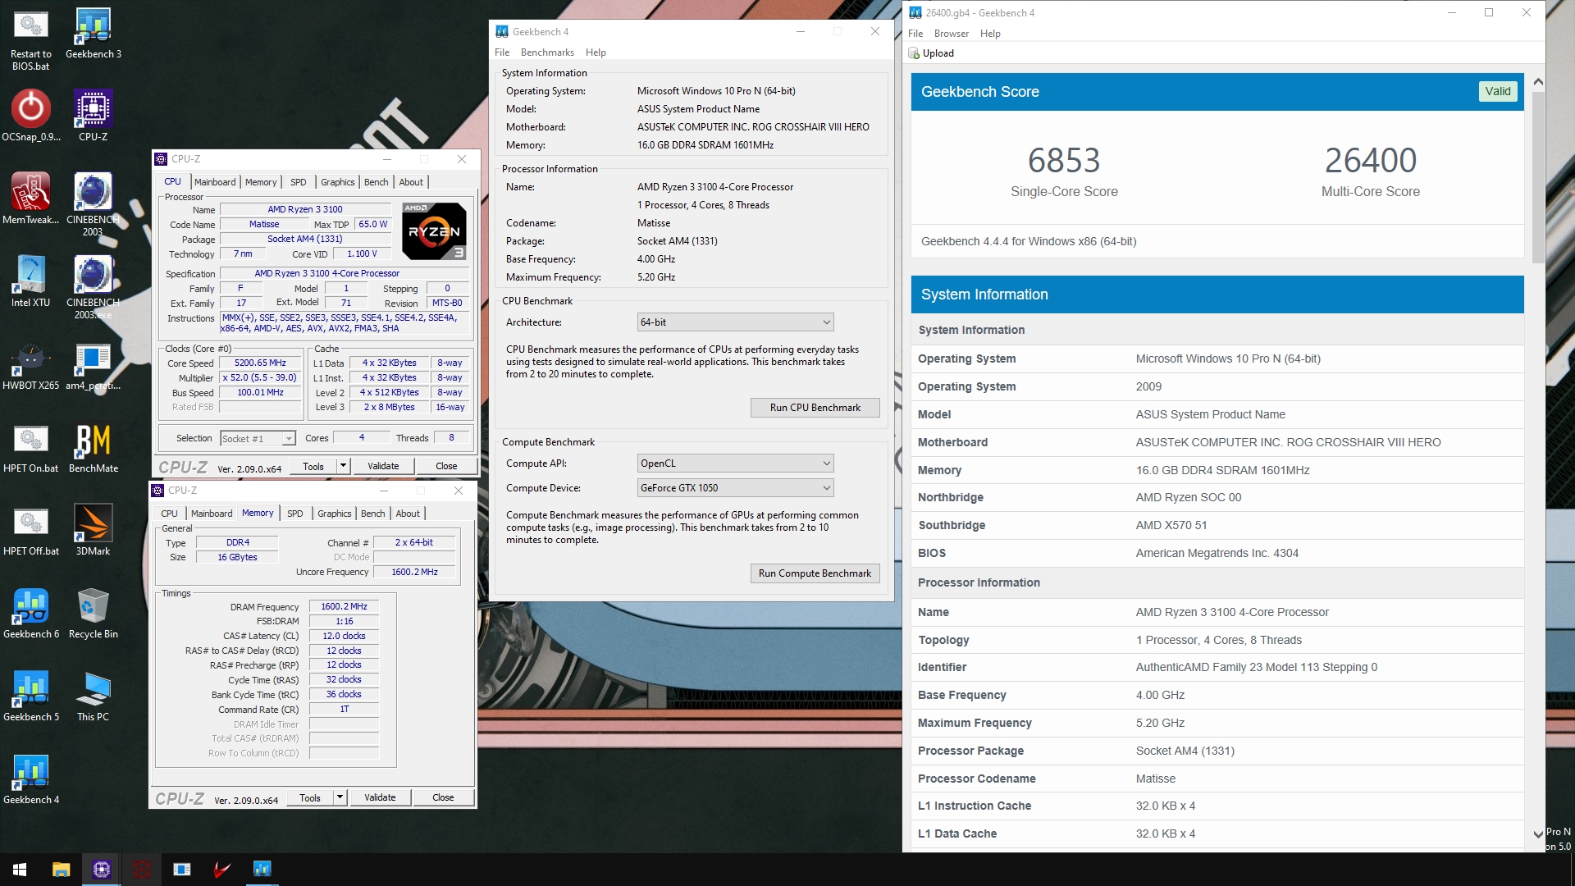Open the File menu in results window
1575x886 pixels.
click(x=915, y=34)
